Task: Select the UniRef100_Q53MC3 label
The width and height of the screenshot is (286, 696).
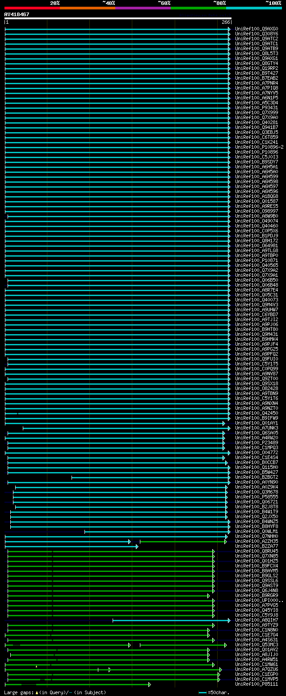Action: [x=257, y=644]
